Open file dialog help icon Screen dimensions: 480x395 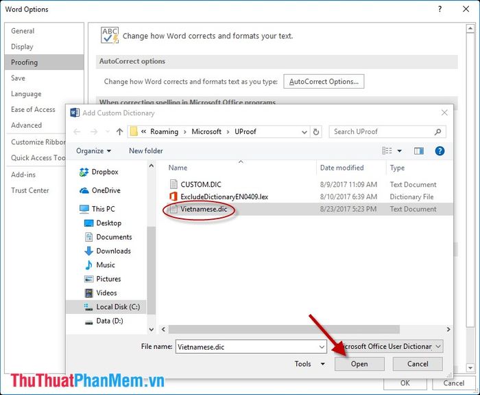[x=440, y=150]
